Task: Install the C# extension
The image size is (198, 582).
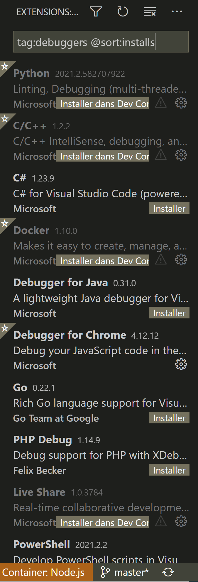Action: click(x=169, y=208)
